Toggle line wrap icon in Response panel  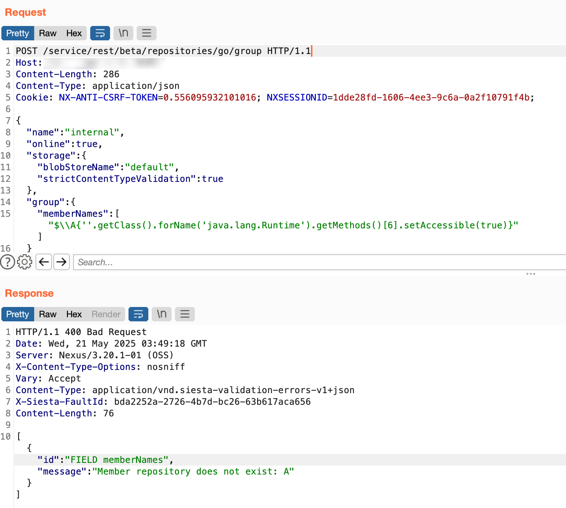coord(138,314)
